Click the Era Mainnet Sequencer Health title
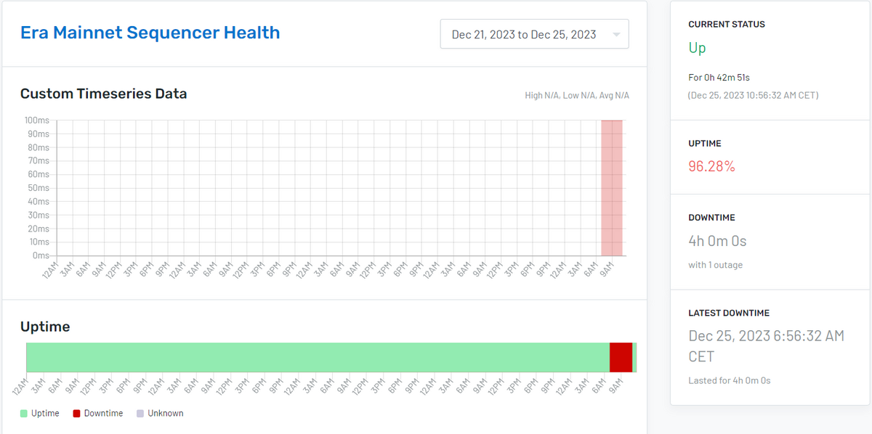The height and width of the screenshot is (434, 872). click(150, 33)
